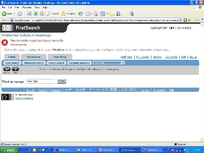Viewport: 204px width, 153px height.
Task: Launch Firefox from quick launch
Action: (x=39, y=150)
